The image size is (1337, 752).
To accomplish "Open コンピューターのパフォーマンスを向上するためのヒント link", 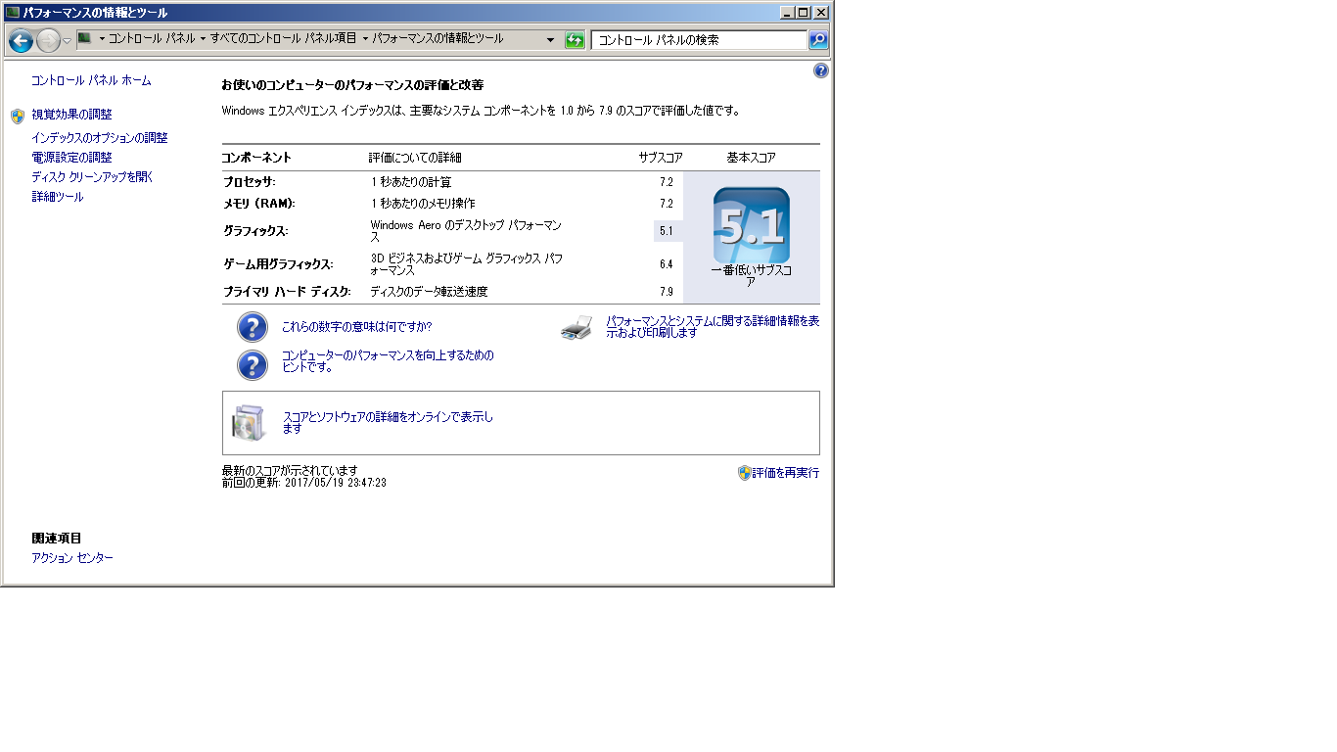I will [x=388, y=361].
